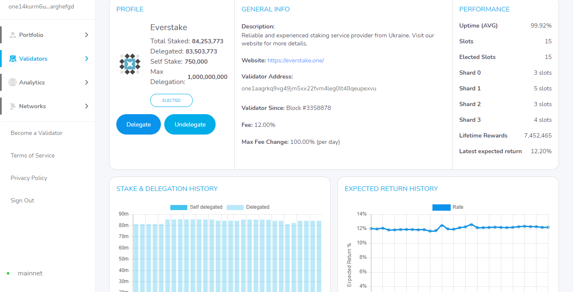Click Validator Since Block #3358878
573x292 pixels.
point(286,108)
